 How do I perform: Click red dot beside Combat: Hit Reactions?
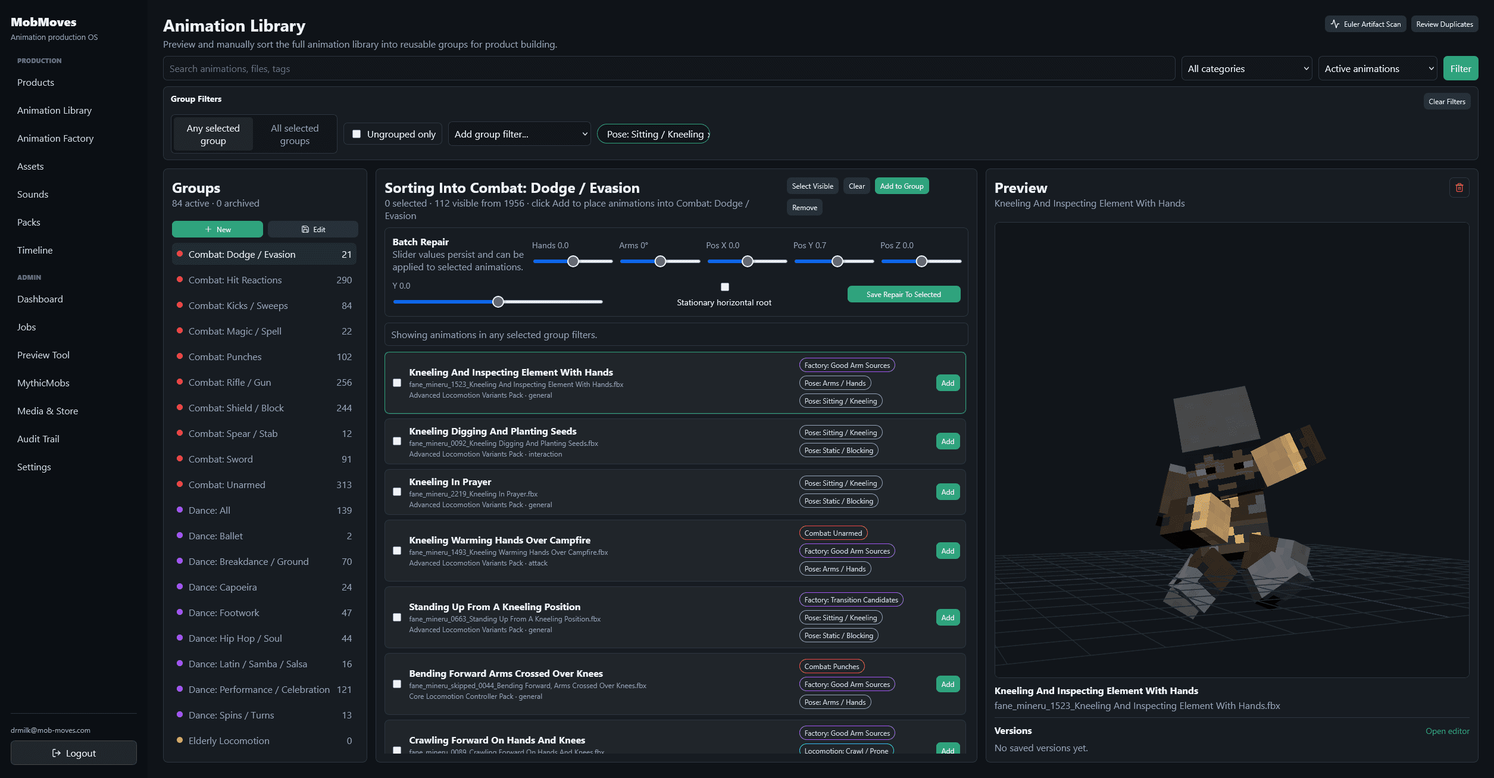click(180, 279)
